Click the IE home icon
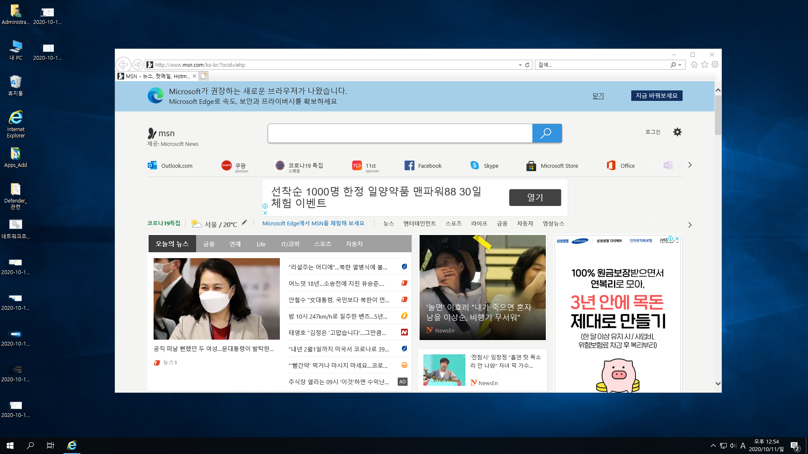 [x=694, y=65]
